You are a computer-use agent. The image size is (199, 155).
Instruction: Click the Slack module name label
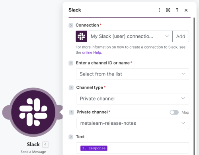33,144
